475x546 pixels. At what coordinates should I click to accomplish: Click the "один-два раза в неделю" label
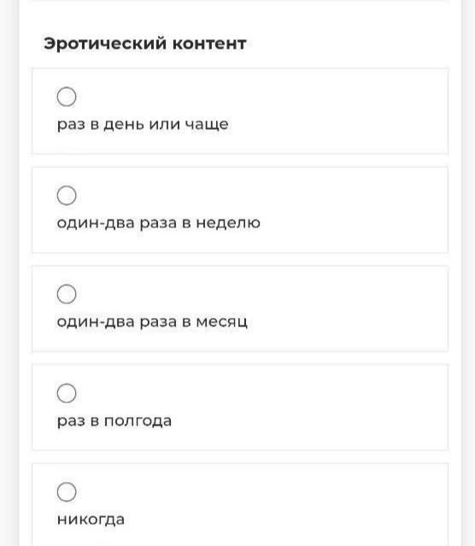point(158,223)
